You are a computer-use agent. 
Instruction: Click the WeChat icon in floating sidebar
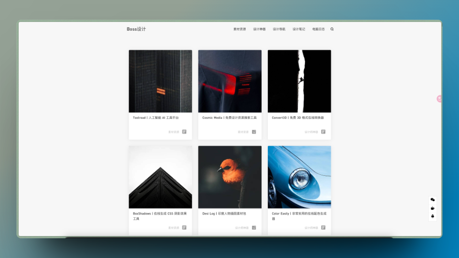433,200
